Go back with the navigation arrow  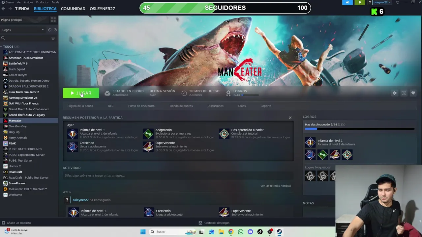click(x=3, y=9)
